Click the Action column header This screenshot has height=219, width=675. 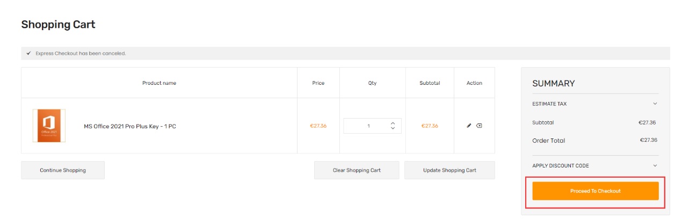474,83
